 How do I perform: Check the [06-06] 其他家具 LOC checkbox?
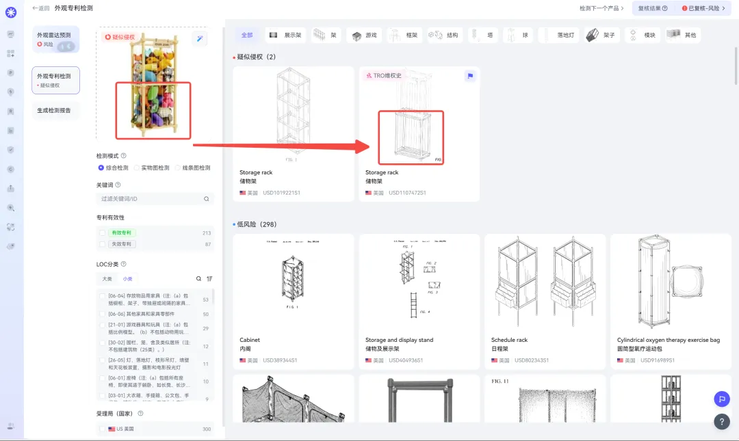tap(102, 314)
